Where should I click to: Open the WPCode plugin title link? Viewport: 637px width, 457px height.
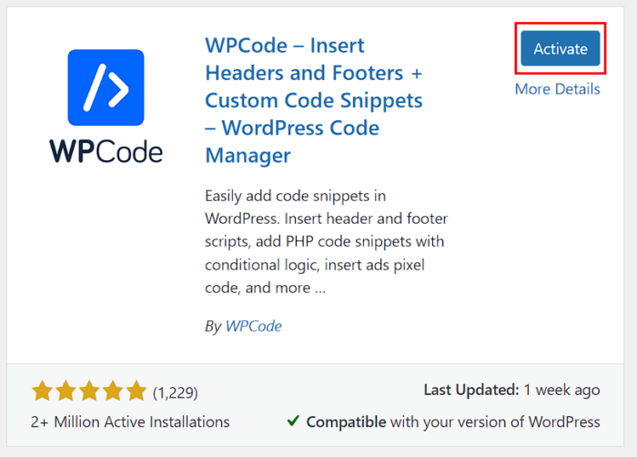(x=314, y=100)
